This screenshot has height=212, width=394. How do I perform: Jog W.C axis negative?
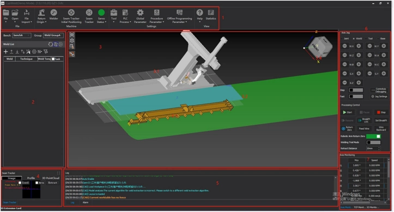coord(369,64)
